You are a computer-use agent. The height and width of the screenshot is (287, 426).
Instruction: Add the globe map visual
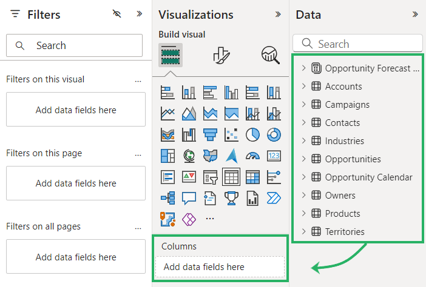pyautogui.click(x=189, y=156)
